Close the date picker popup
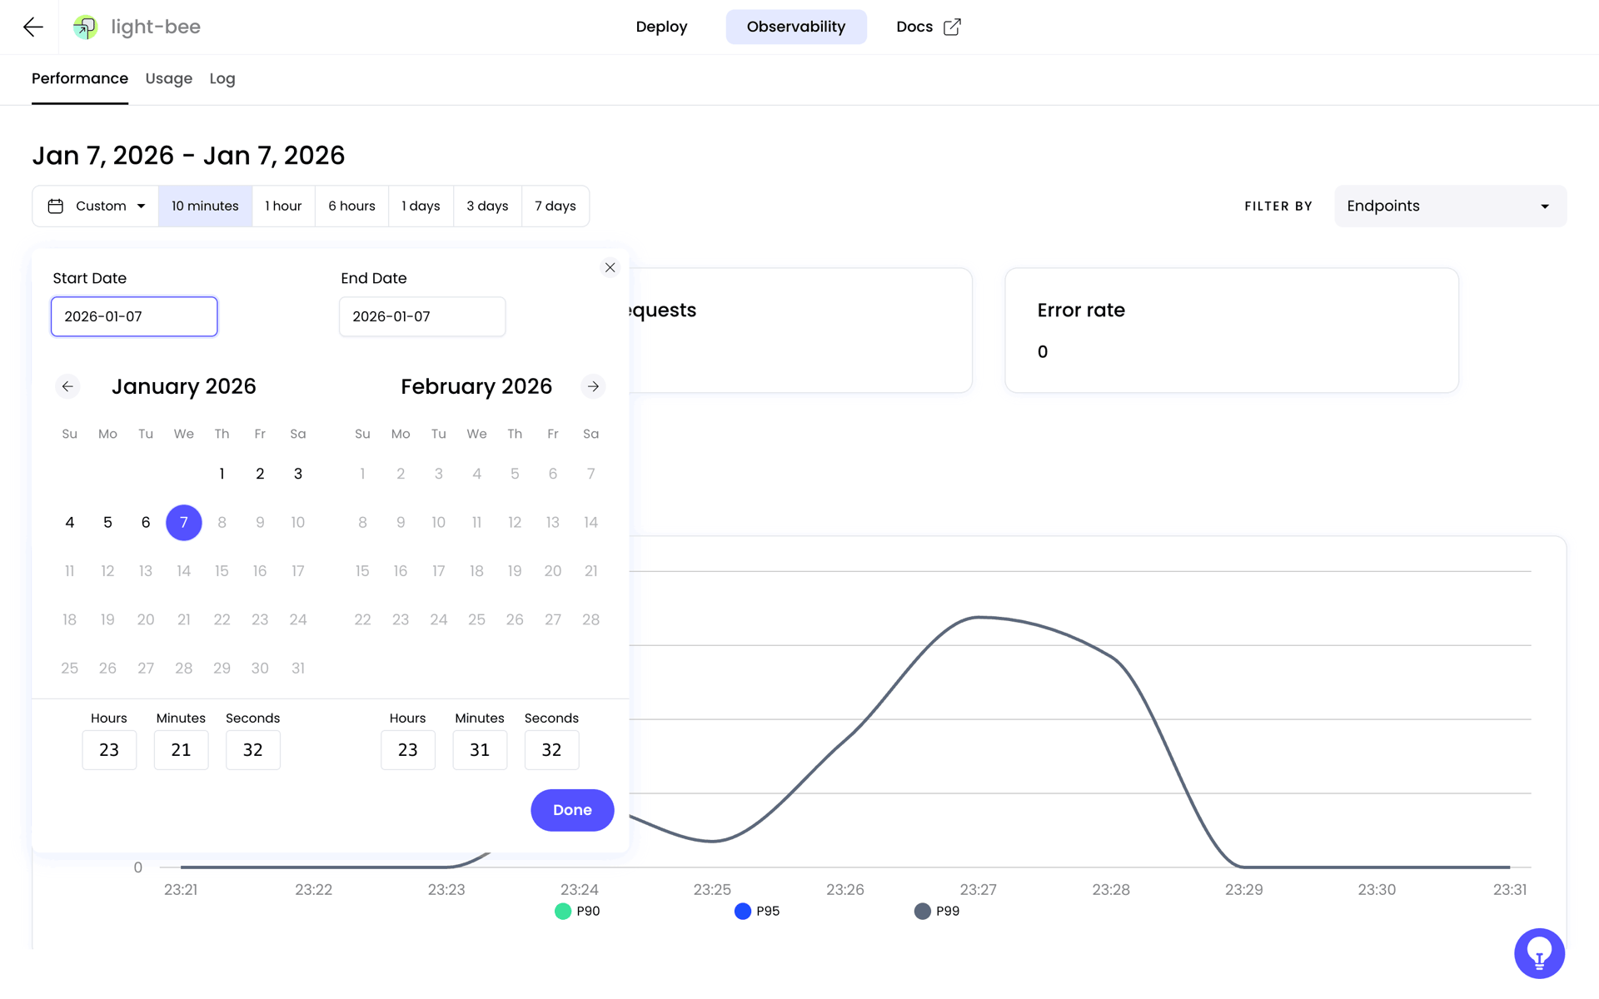The image size is (1599, 999). (610, 267)
